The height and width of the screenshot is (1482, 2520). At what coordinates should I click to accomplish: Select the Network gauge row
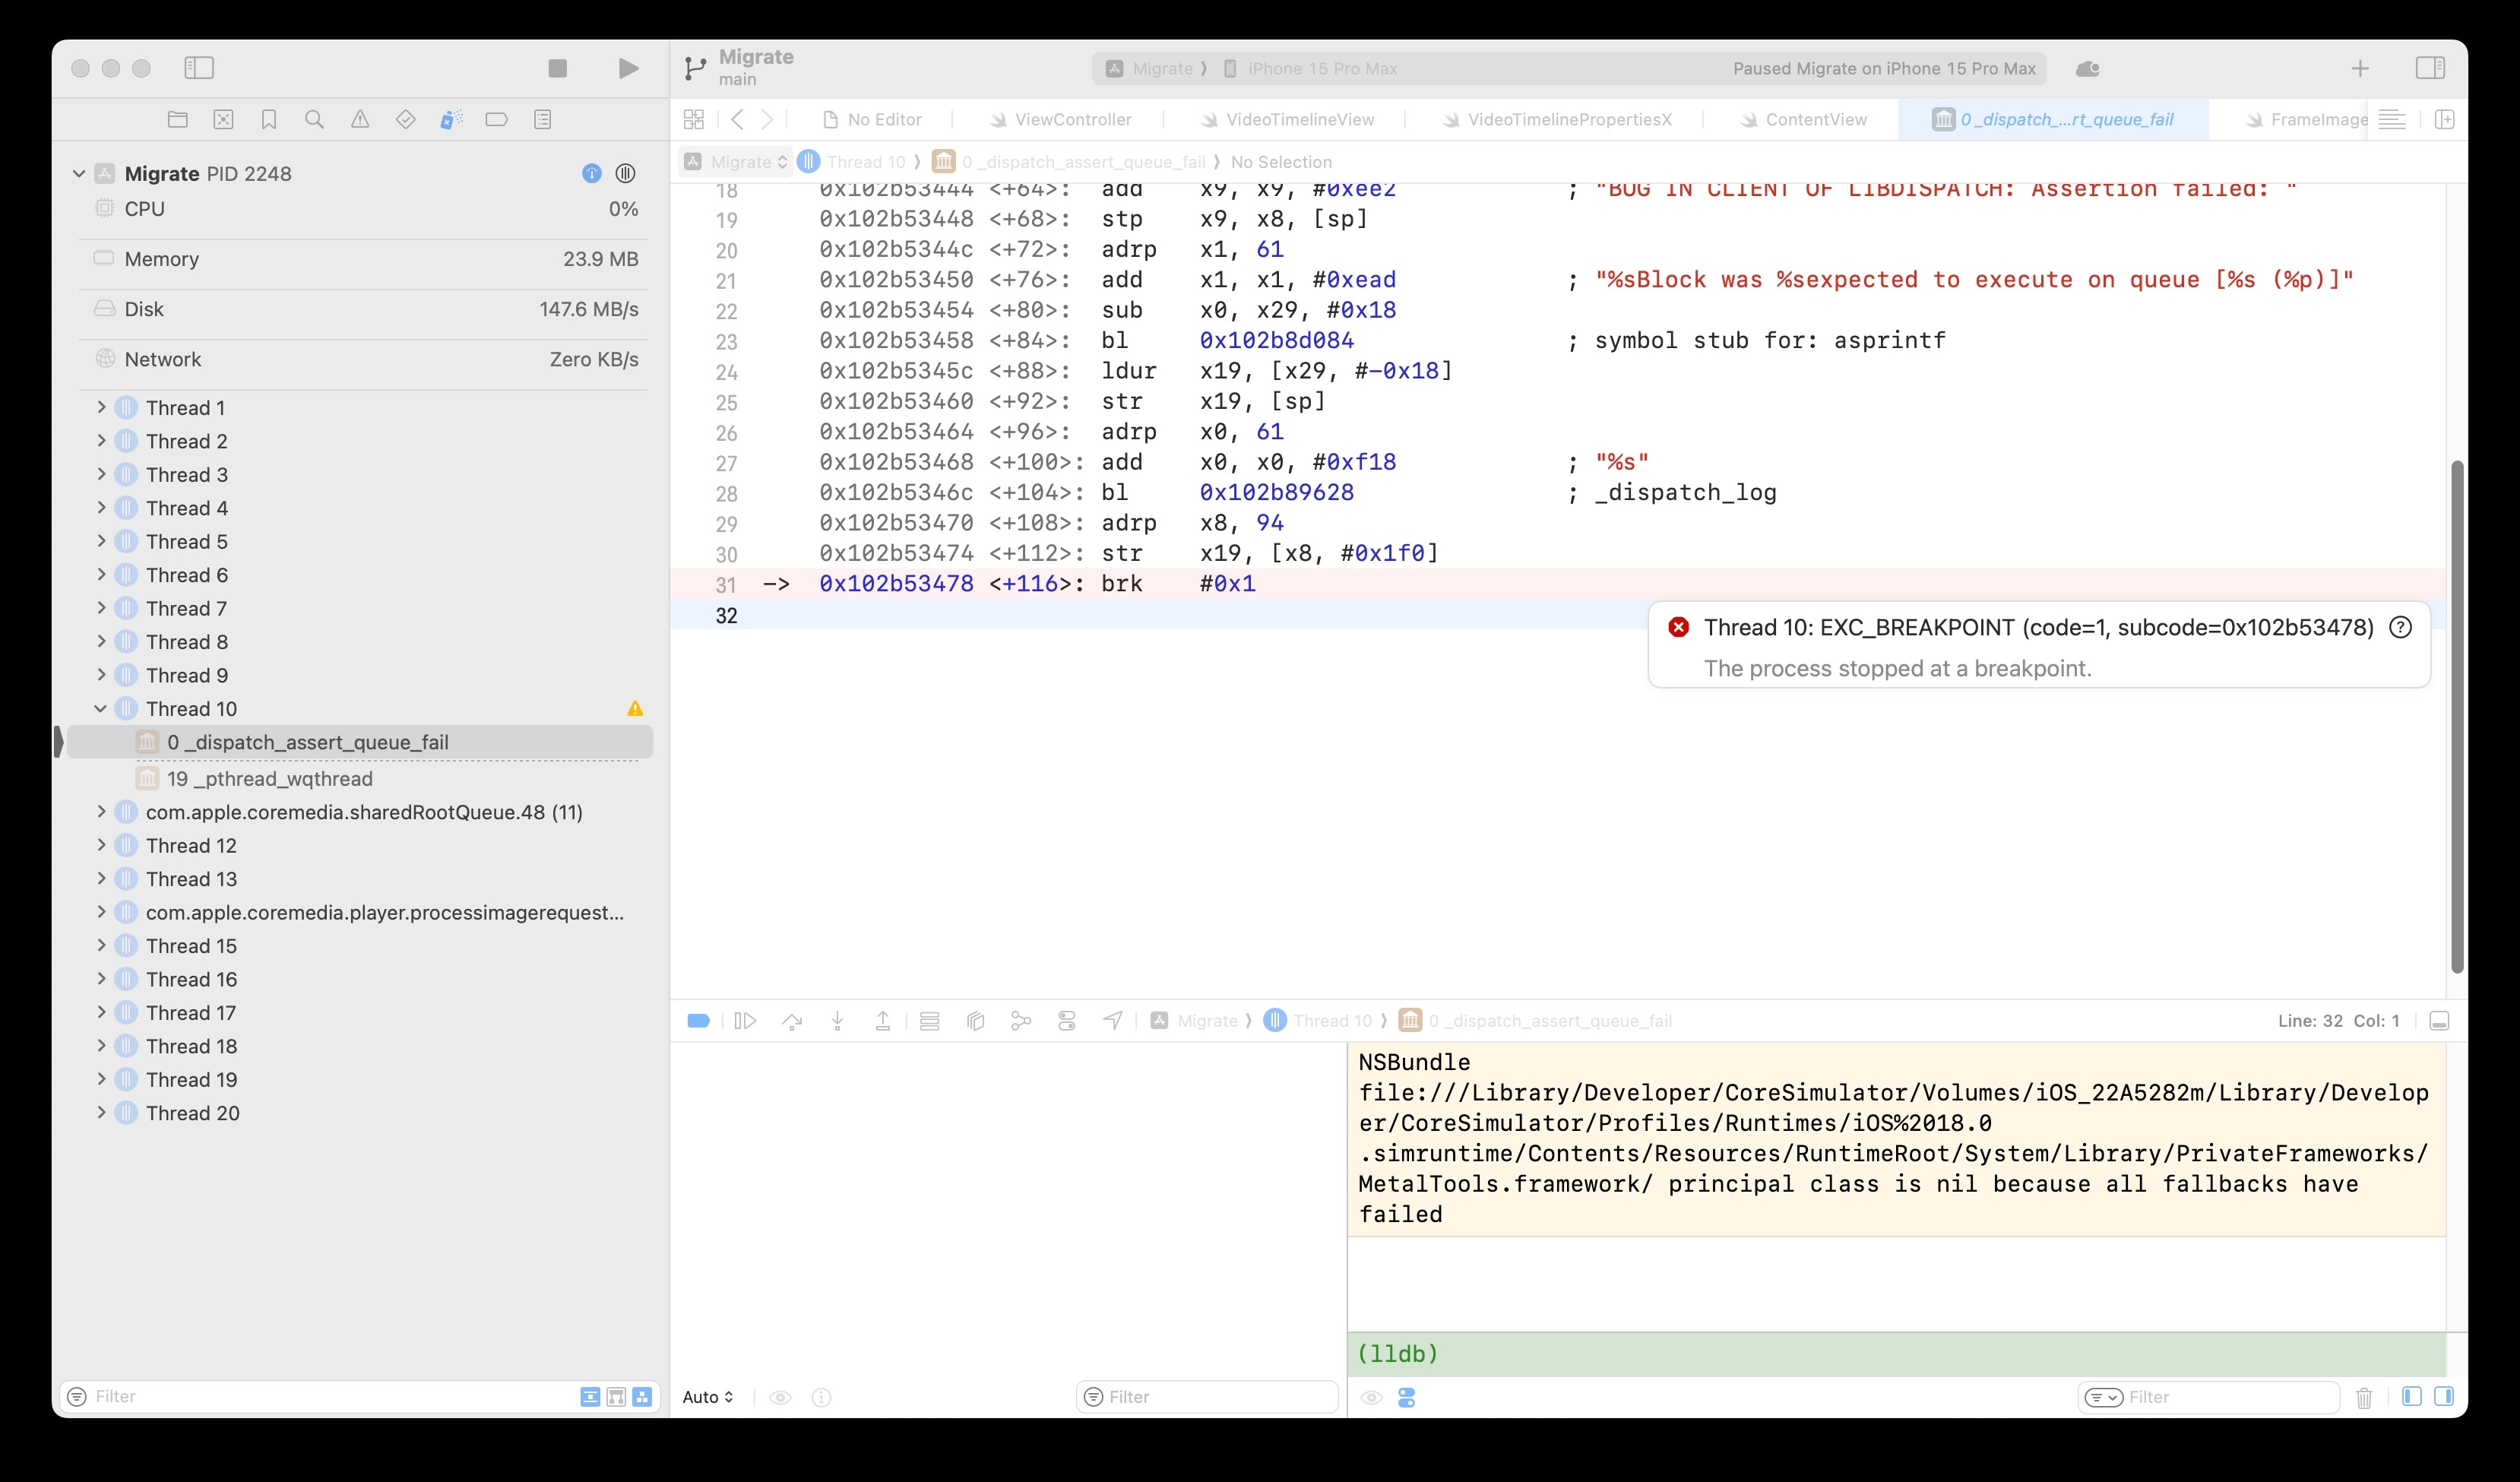click(363, 359)
